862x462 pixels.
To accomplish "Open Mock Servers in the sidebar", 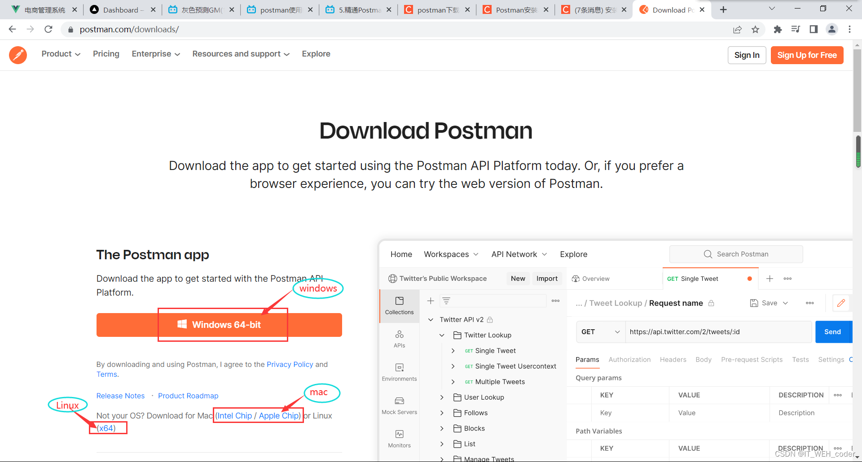I will 399,405.
